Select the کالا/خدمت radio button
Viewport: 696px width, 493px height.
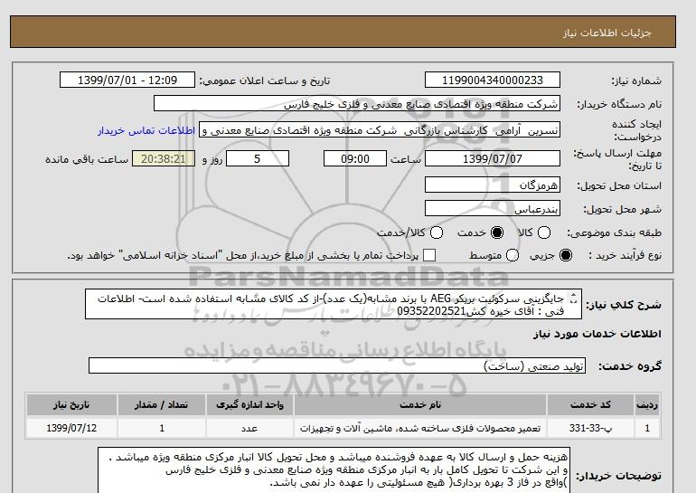click(437, 232)
